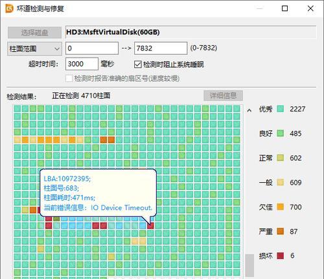
Task: Click the results grid scrollbar thumb
Action: 249,265
